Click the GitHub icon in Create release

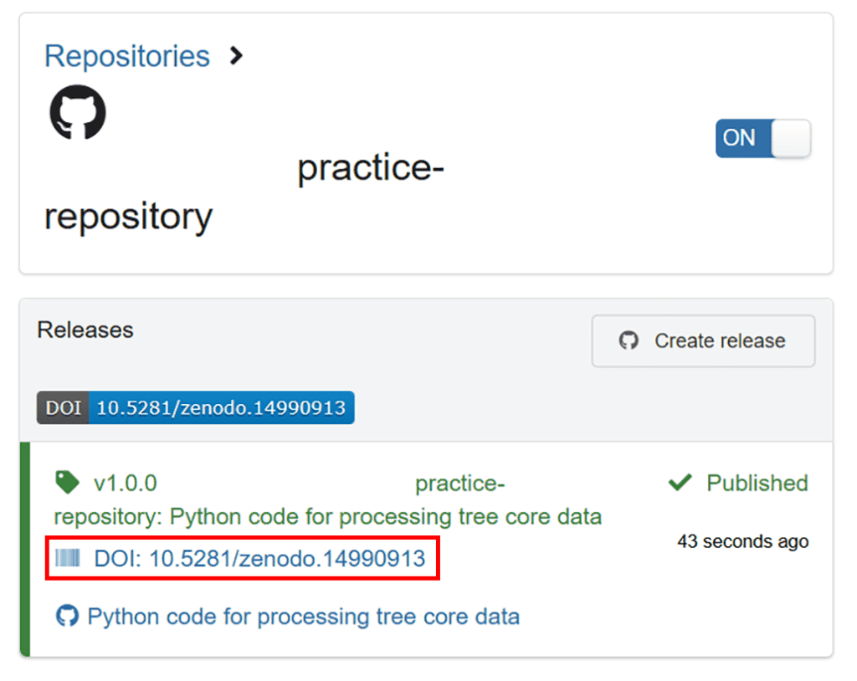pyautogui.click(x=629, y=340)
